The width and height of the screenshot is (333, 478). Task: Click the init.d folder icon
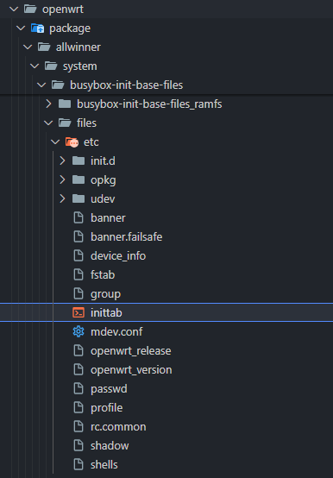tap(79, 160)
